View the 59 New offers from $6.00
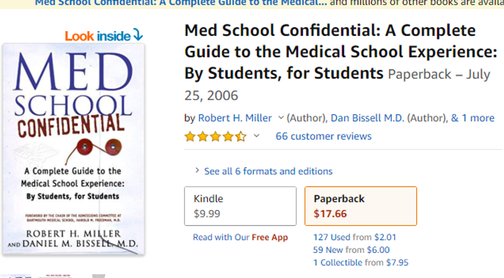 pos(351,250)
